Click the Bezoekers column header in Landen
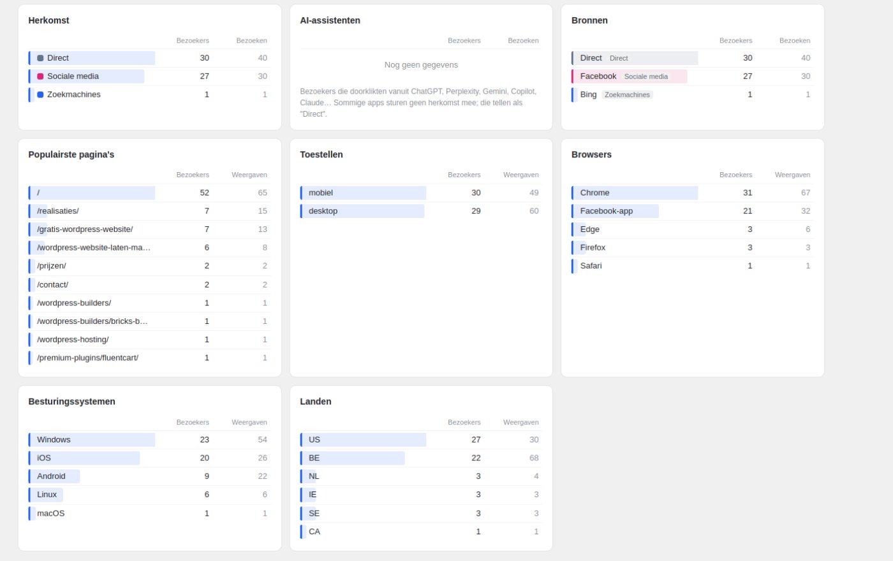Image resolution: width=893 pixels, height=561 pixels. tap(464, 422)
